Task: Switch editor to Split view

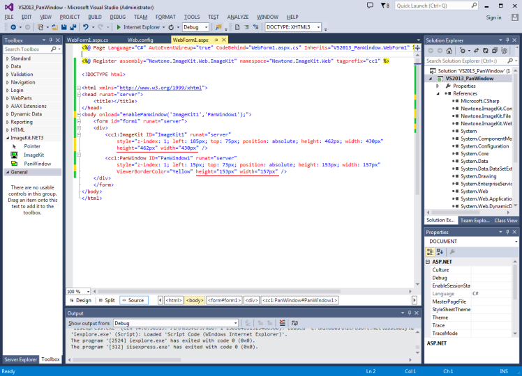Action: 107,300
